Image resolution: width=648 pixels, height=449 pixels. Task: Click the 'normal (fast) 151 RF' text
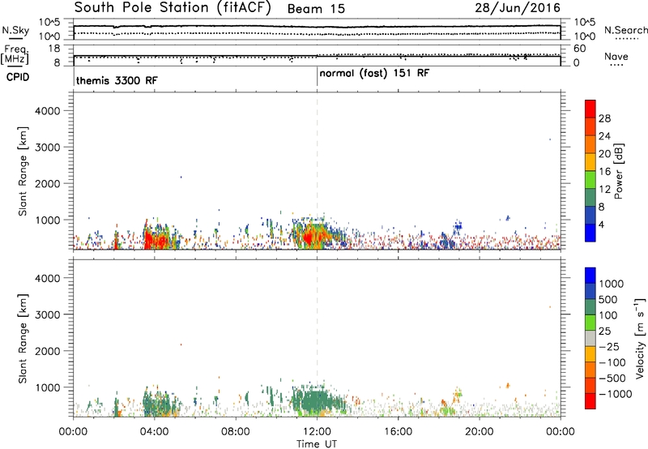374,73
